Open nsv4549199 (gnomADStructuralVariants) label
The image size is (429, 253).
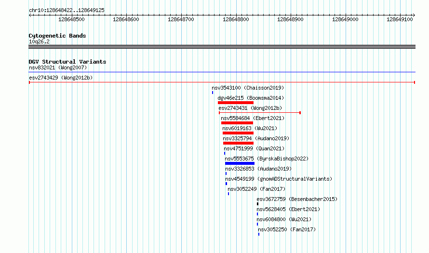coord(279,179)
